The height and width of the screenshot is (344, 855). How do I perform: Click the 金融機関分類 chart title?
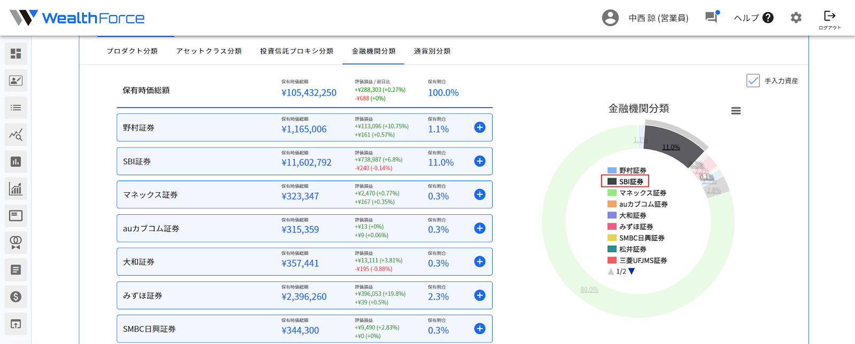(639, 108)
